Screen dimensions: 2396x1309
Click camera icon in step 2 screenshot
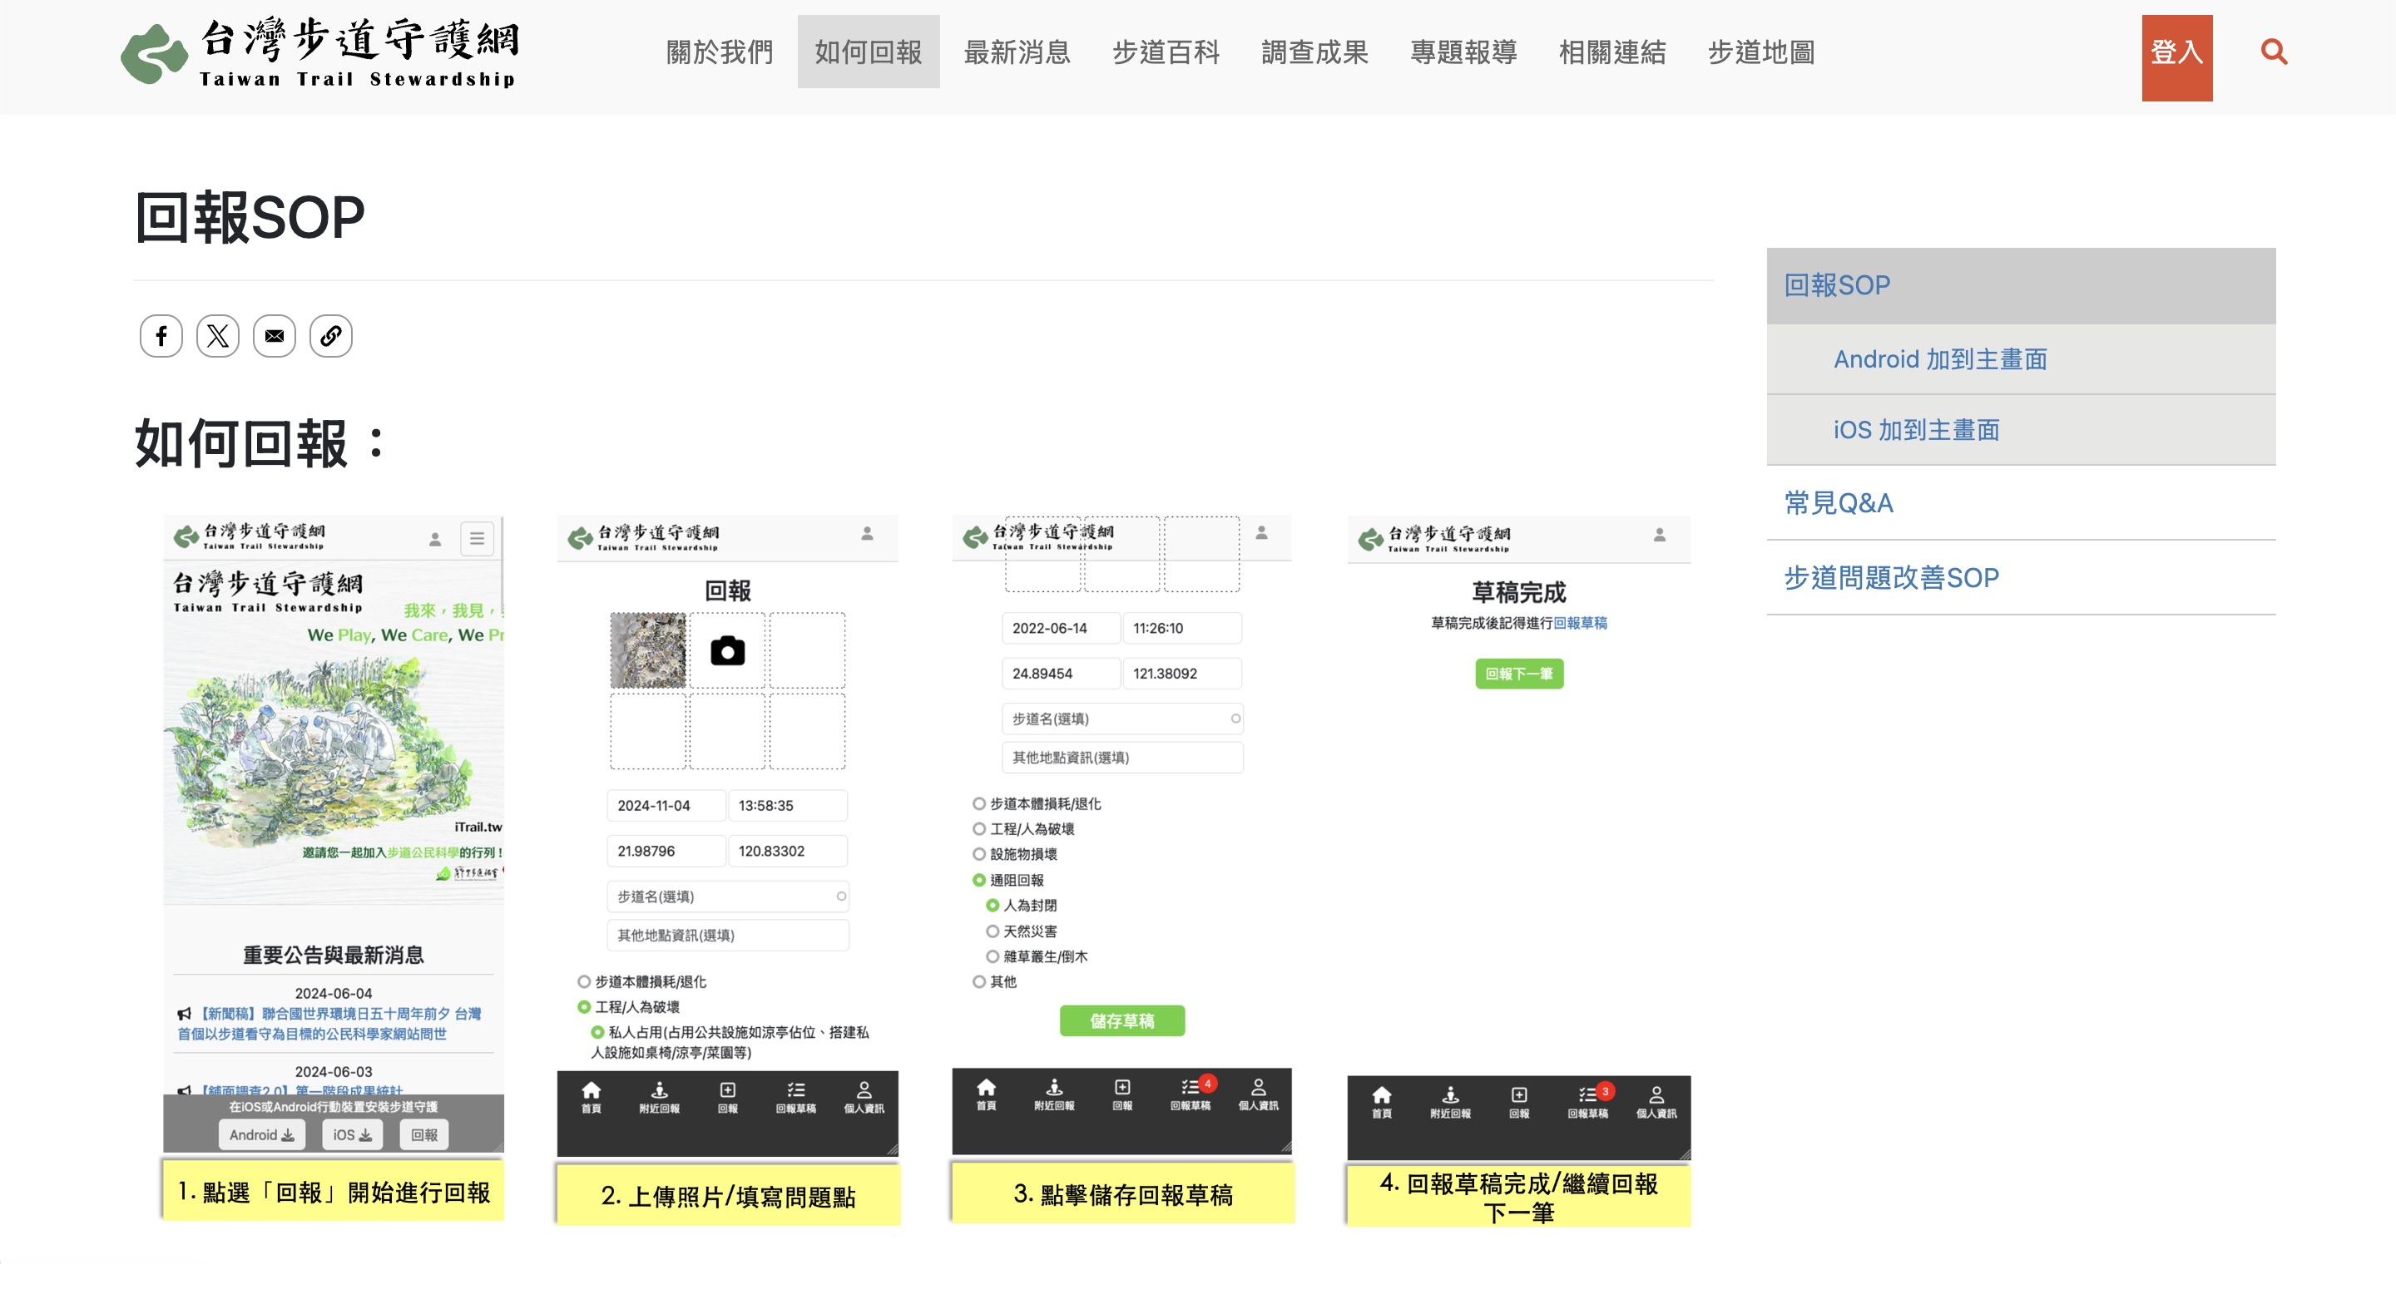click(727, 651)
